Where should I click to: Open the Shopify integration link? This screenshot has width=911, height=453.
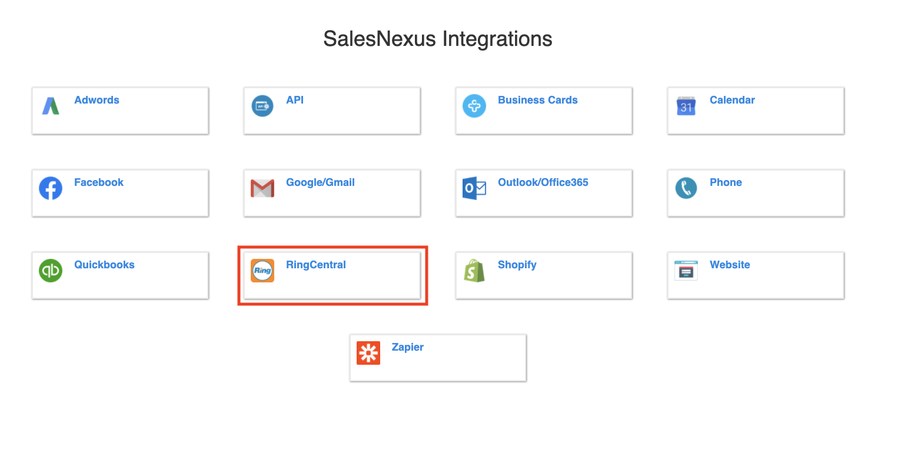517,265
